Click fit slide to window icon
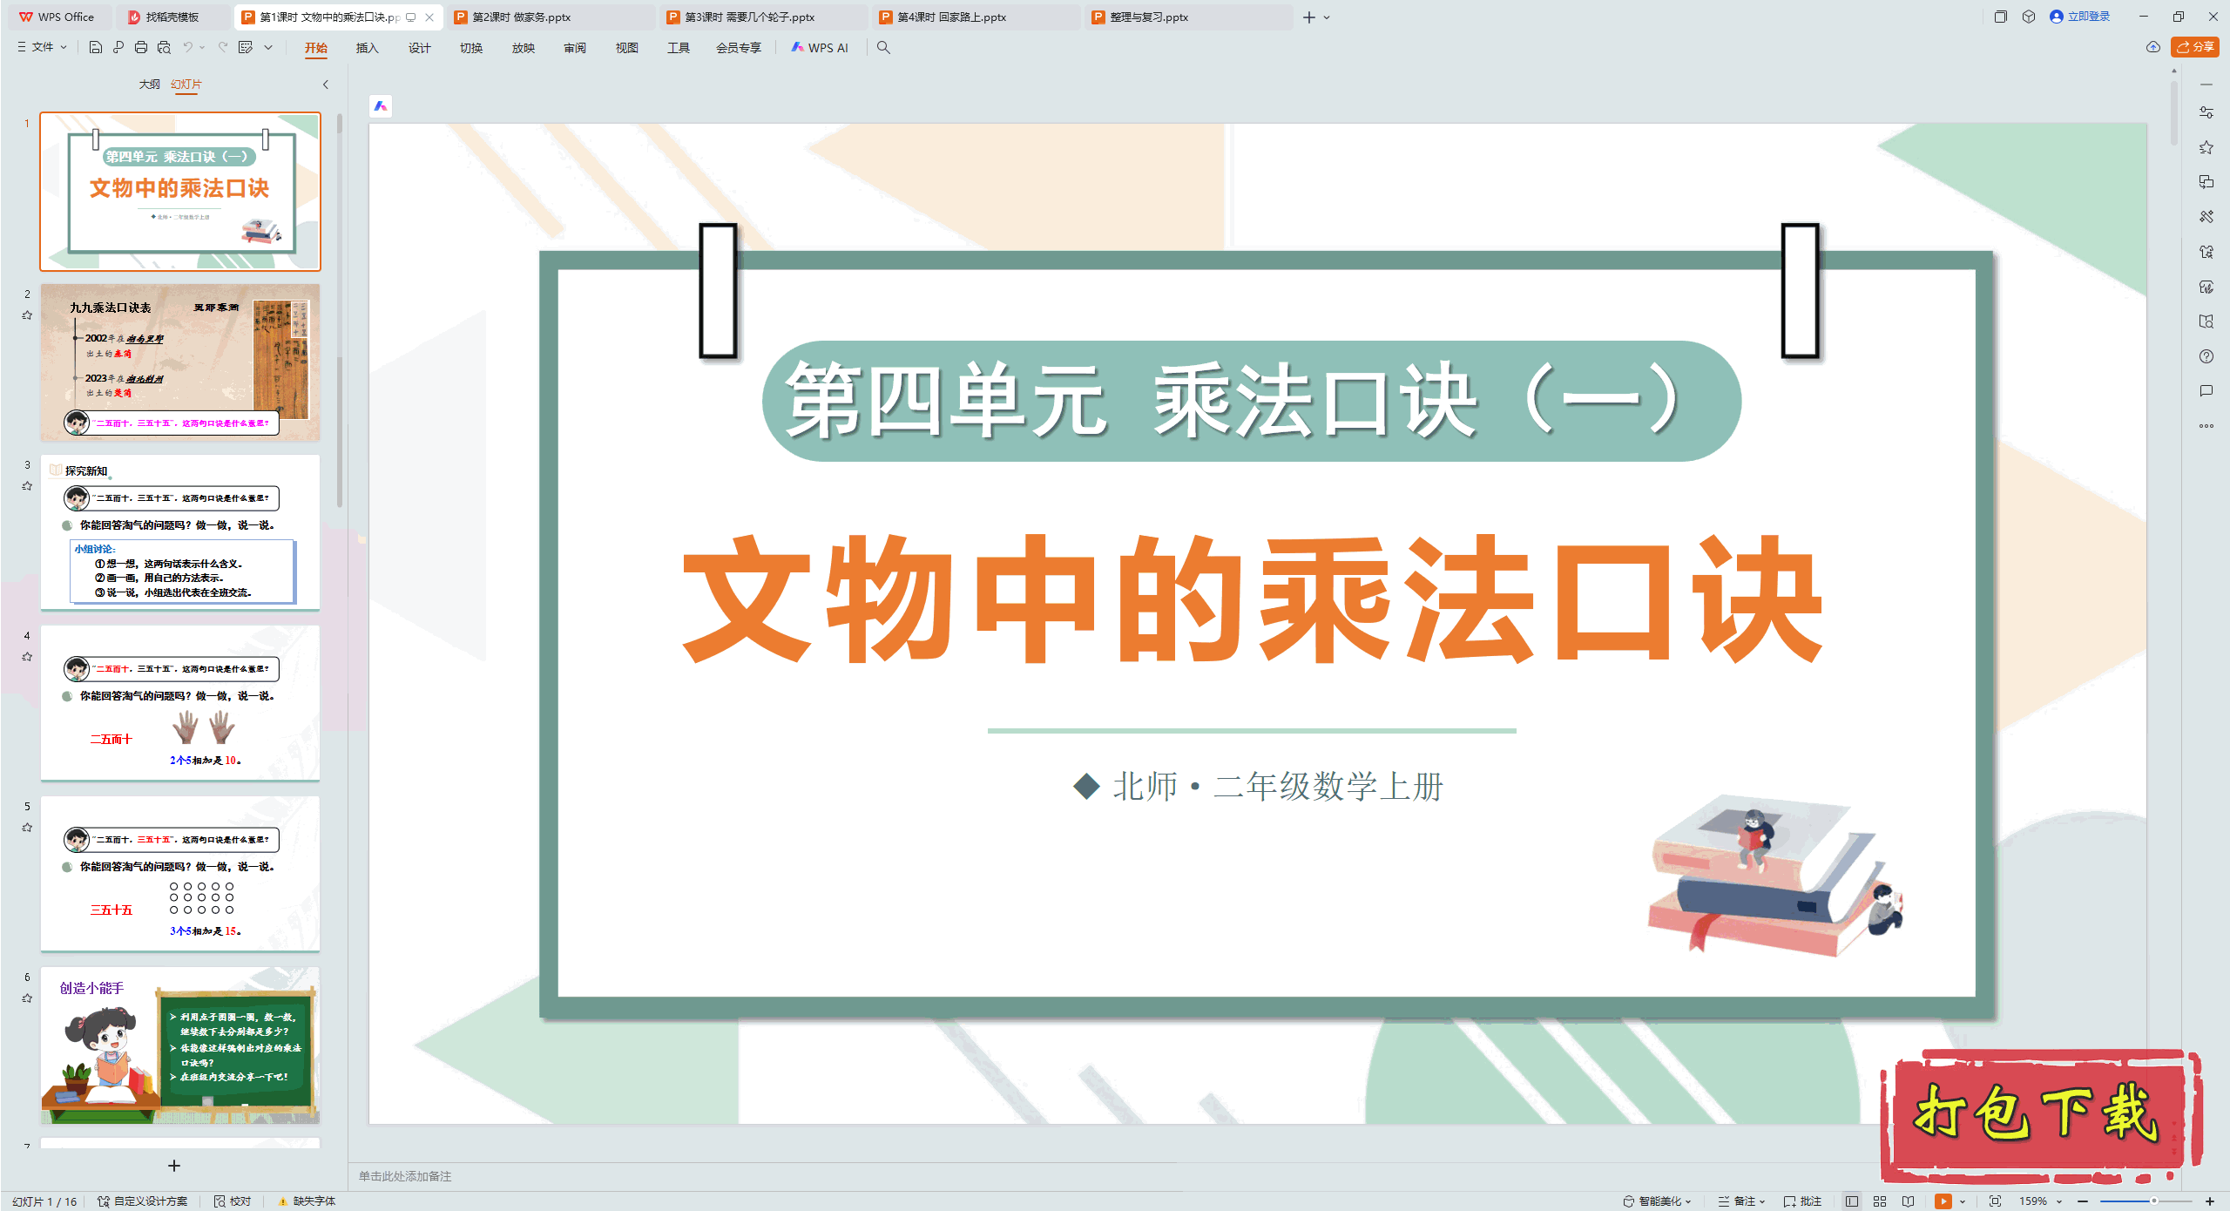 pyautogui.click(x=1995, y=1201)
